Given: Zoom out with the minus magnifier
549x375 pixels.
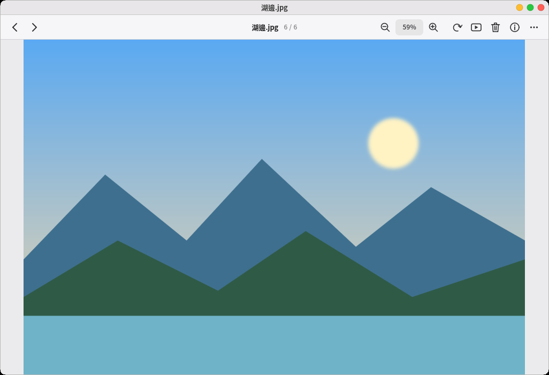Looking at the screenshot, I should coord(385,27).
